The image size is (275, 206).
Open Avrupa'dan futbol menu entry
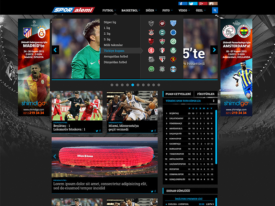pyautogui.click(x=116, y=56)
